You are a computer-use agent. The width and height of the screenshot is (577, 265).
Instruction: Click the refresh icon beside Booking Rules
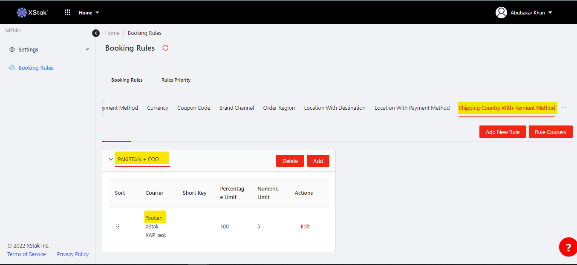tap(165, 48)
